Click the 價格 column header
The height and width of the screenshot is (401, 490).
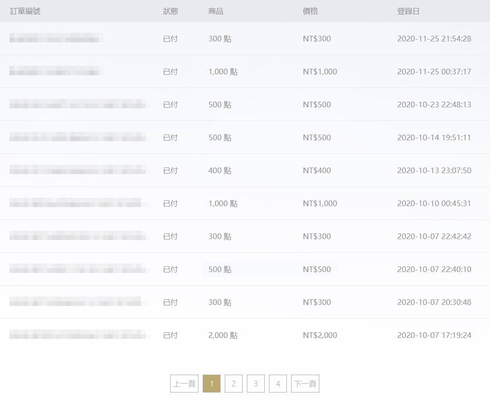click(x=310, y=11)
